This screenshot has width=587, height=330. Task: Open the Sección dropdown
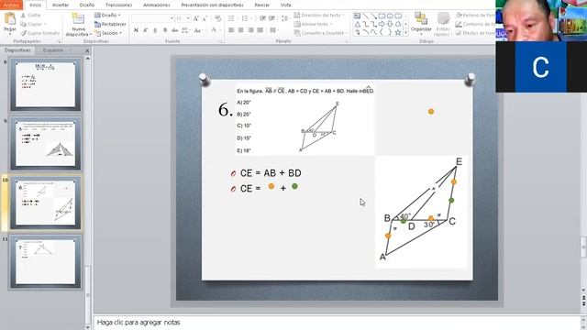108,33
